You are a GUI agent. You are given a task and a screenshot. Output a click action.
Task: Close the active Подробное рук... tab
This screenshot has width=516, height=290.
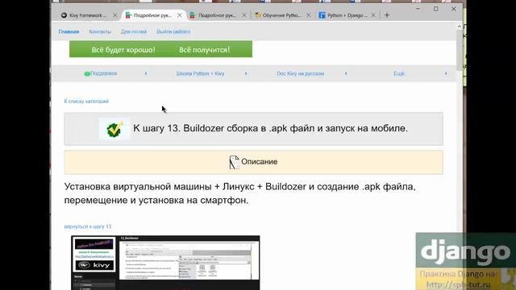pos(179,15)
